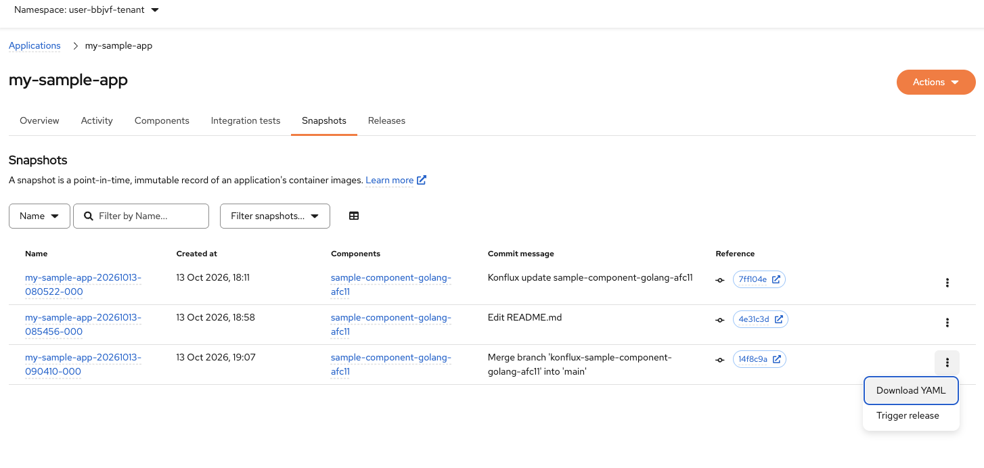
Task: Click the '13 Oct 2026, 19:07' timestamp
Action: click(x=216, y=357)
